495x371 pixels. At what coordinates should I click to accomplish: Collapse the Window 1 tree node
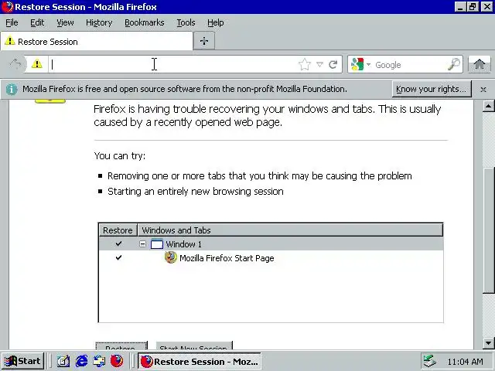142,244
